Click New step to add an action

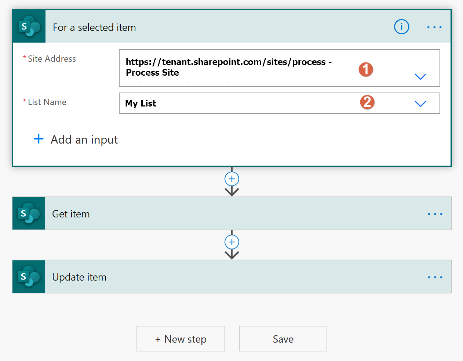[180, 338]
